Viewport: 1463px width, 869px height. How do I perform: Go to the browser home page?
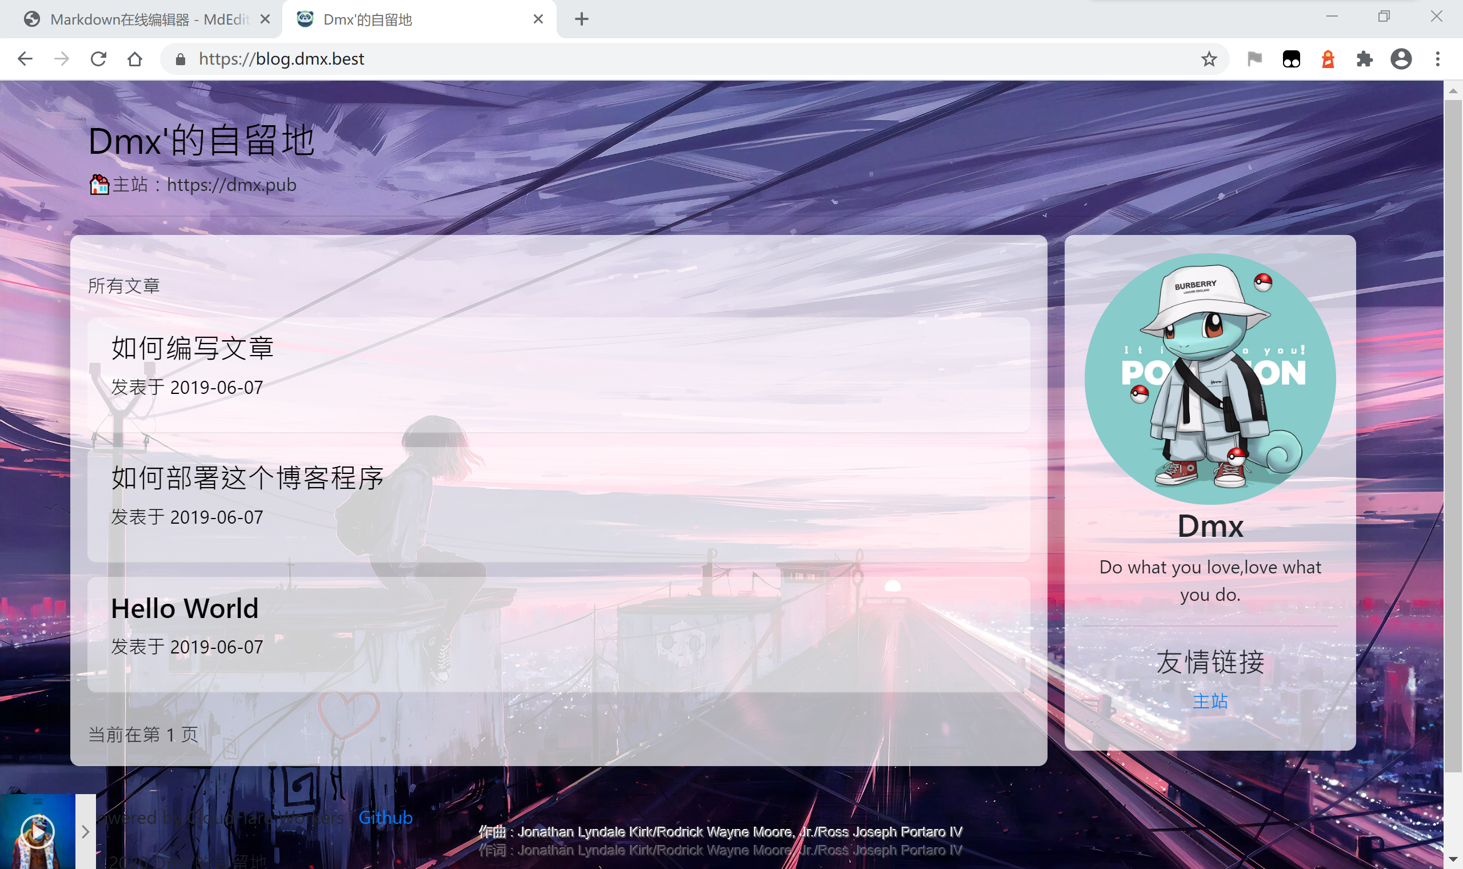[135, 58]
